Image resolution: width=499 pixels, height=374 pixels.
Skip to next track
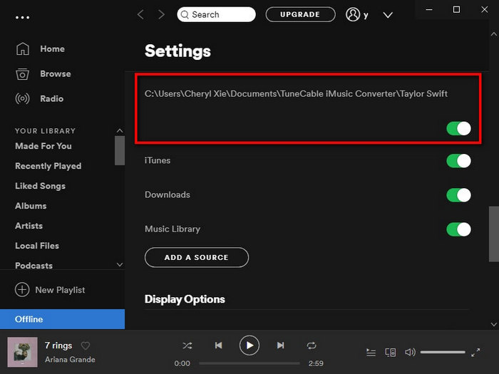click(x=280, y=346)
